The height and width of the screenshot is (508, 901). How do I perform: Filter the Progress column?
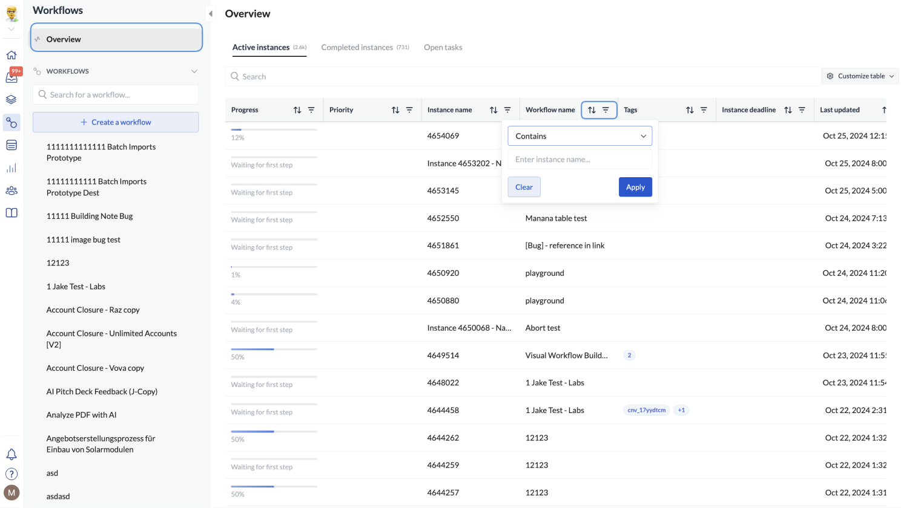point(311,110)
